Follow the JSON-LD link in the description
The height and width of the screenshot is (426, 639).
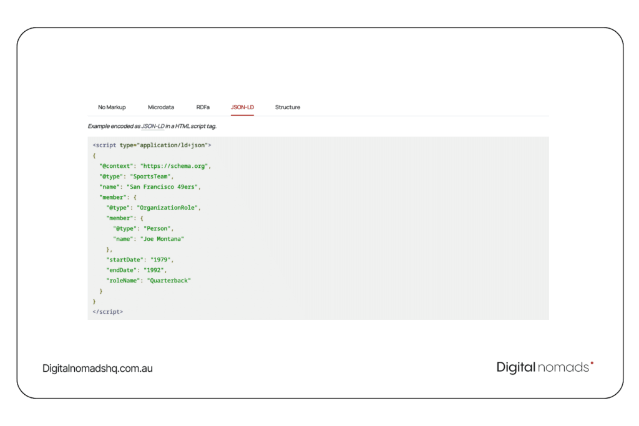pos(153,126)
